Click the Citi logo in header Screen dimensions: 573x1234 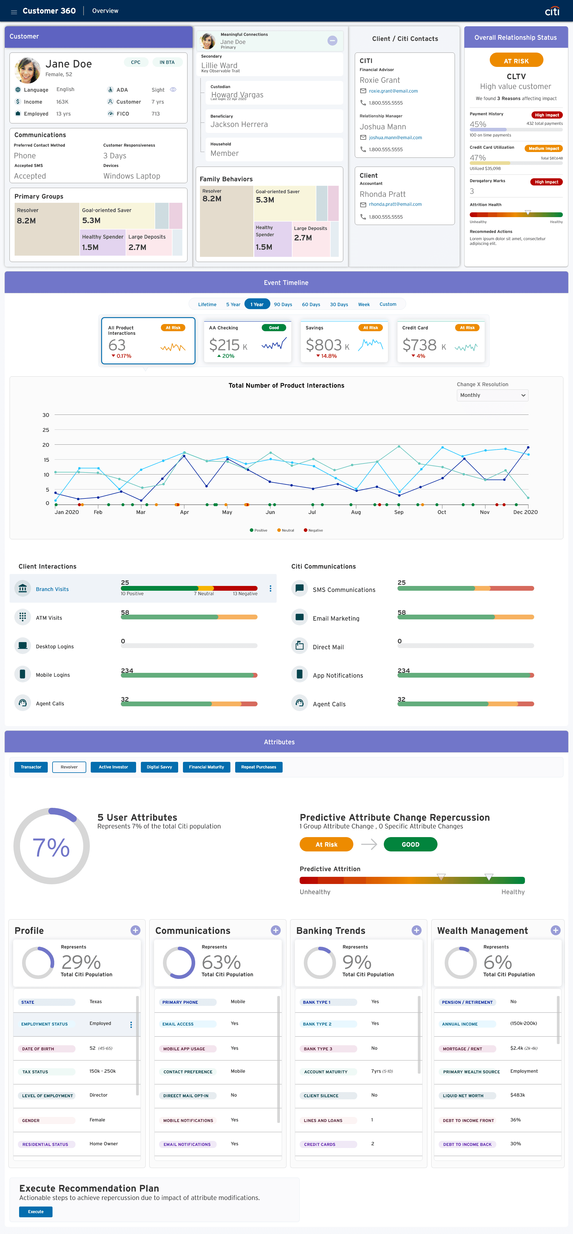click(x=552, y=11)
